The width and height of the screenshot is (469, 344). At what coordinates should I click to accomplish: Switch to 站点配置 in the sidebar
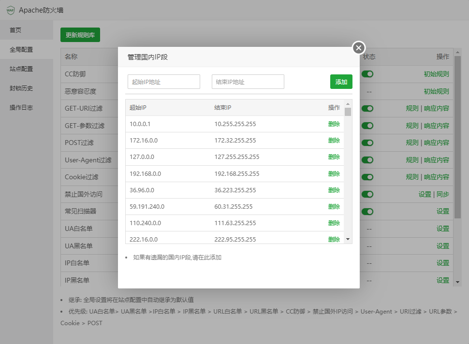coord(21,69)
